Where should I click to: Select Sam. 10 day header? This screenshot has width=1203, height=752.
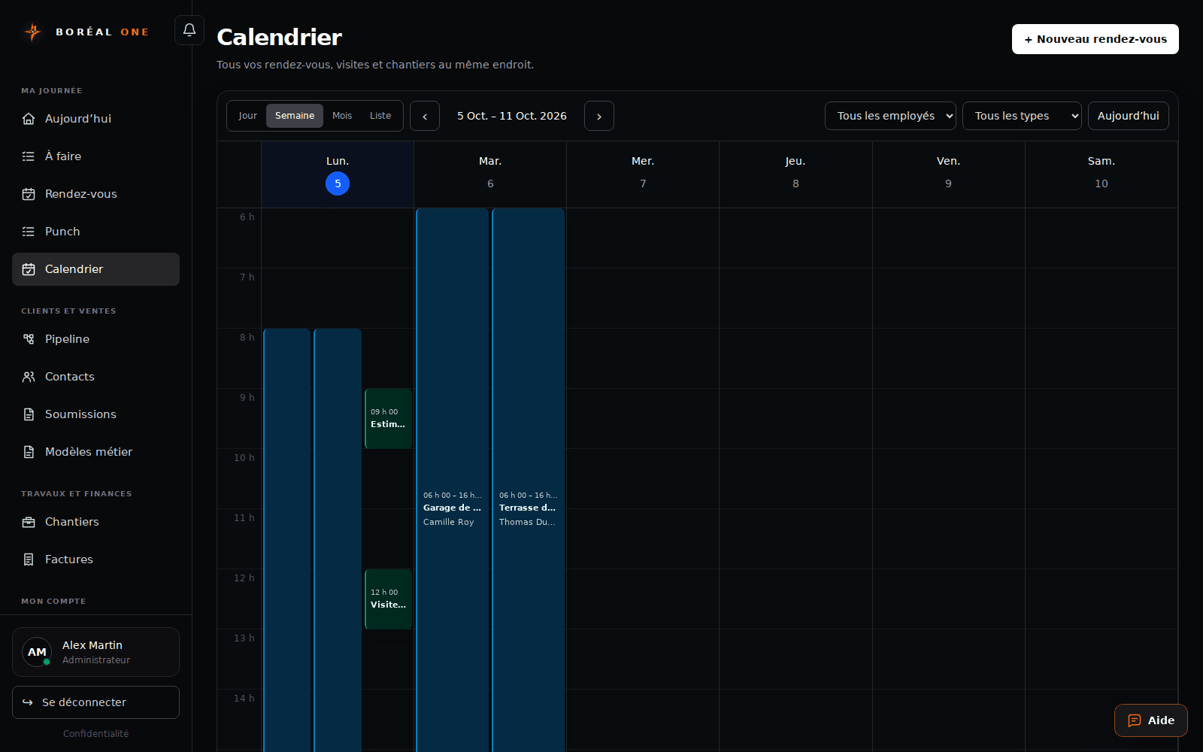pos(1101,174)
